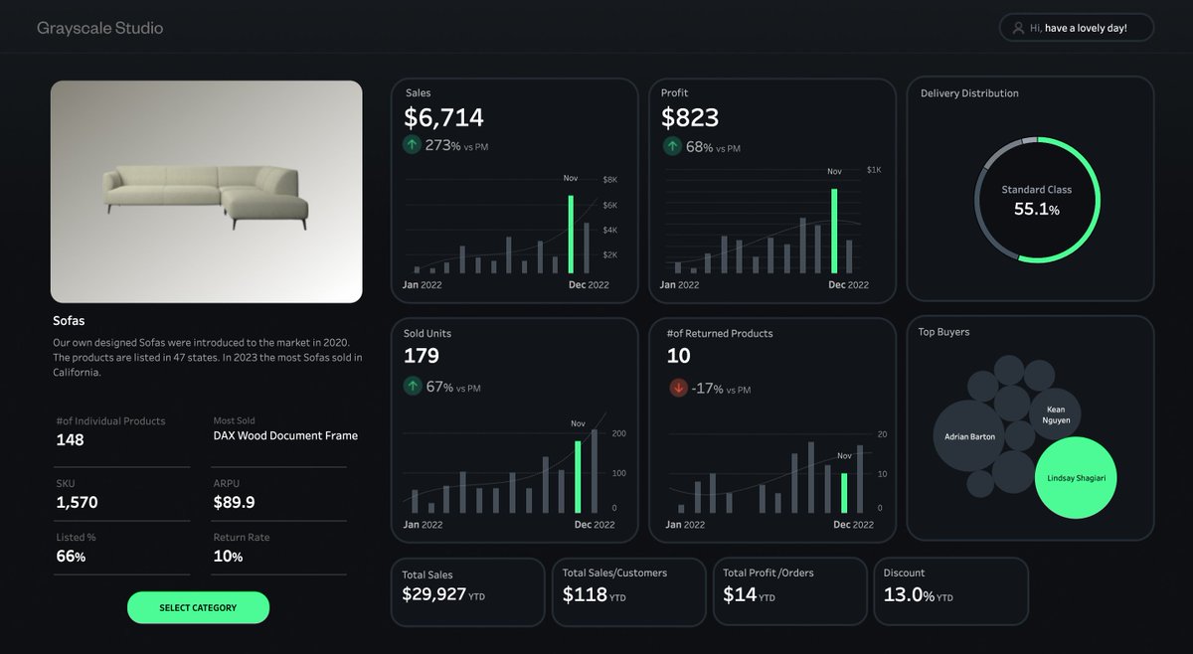Click the 68% vs PM text

click(713, 147)
